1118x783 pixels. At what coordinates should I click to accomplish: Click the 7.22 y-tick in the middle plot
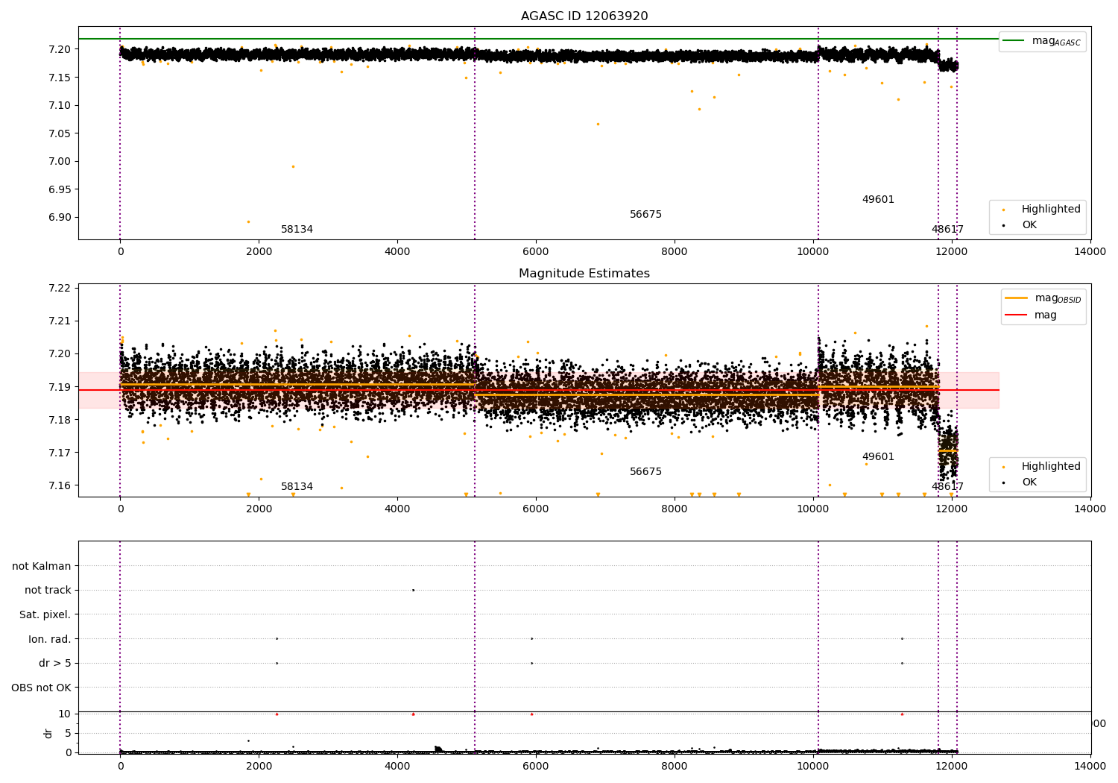[60, 288]
